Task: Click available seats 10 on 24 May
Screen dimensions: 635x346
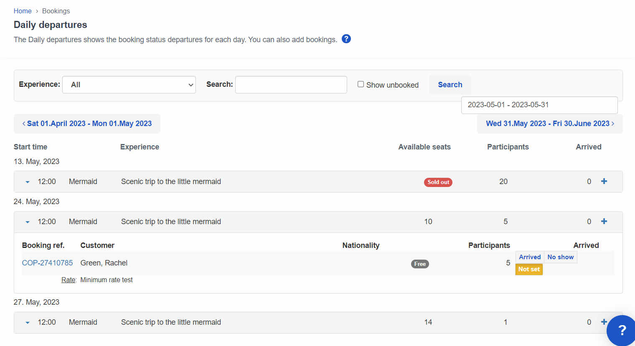Action: click(428, 222)
